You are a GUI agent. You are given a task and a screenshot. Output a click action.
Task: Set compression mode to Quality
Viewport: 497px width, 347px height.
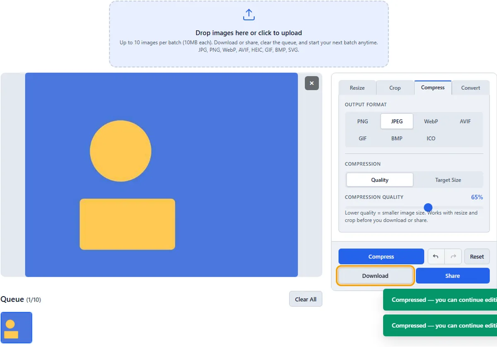pos(380,180)
